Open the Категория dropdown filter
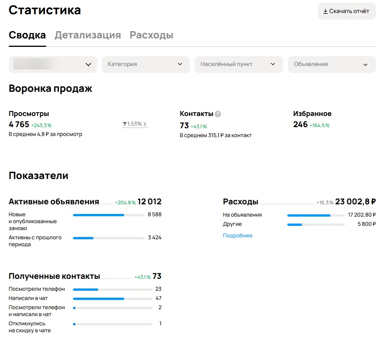 (x=146, y=64)
